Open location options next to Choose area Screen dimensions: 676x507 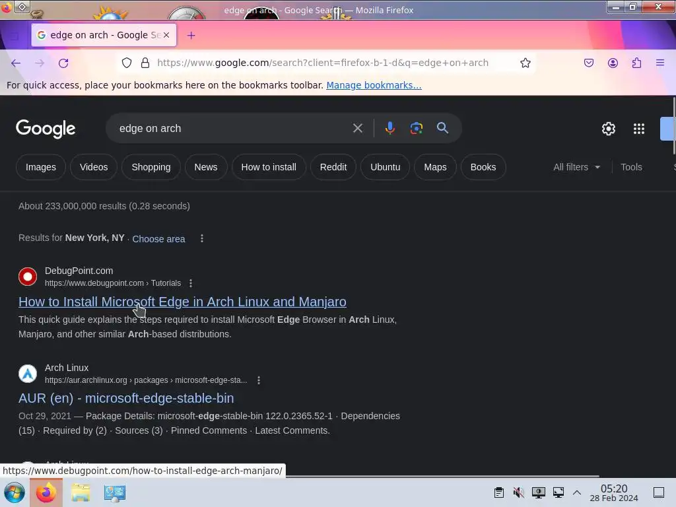click(x=202, y=238)
